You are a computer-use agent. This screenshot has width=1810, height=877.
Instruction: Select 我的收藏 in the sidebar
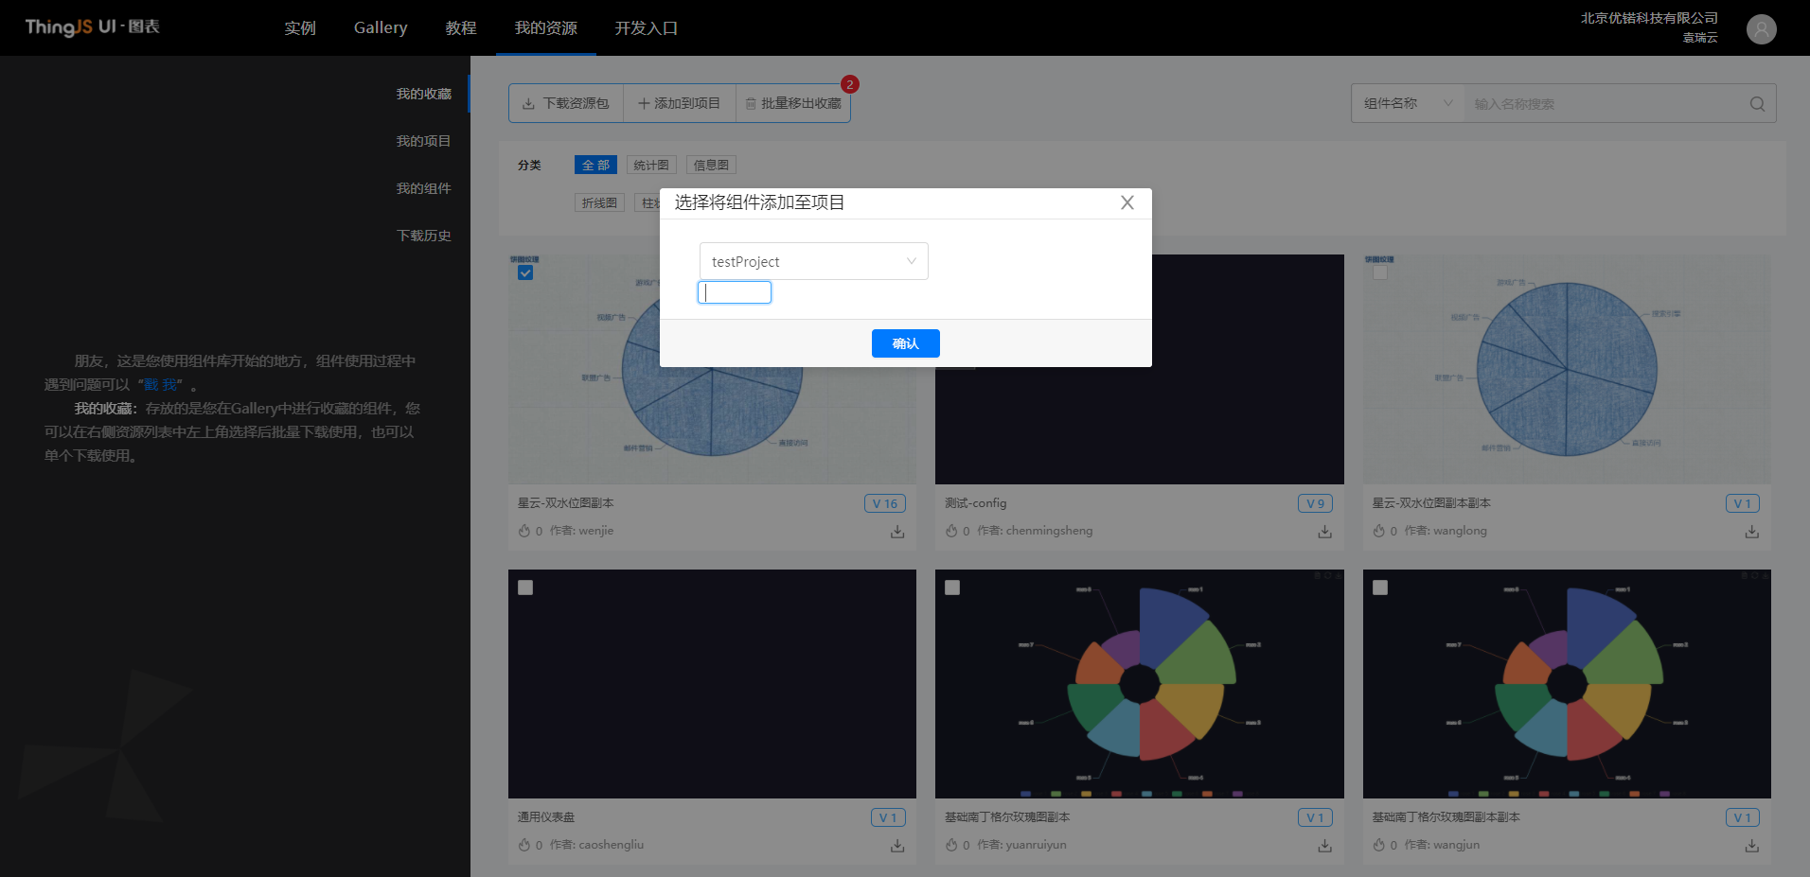(x=423, y=94)
